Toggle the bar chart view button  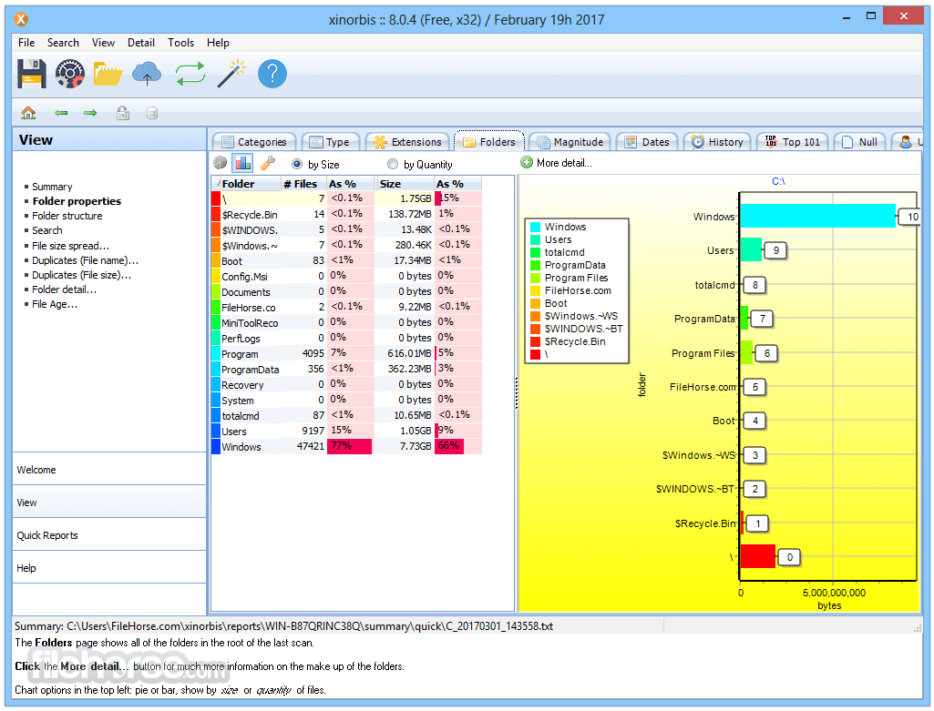pyautogui.click(x=242, y=163)
